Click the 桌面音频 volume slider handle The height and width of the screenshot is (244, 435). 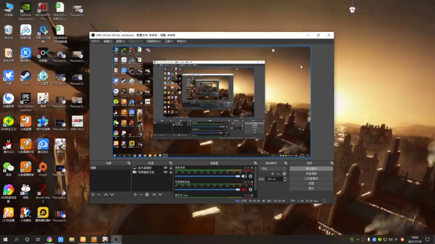point(238,176)
